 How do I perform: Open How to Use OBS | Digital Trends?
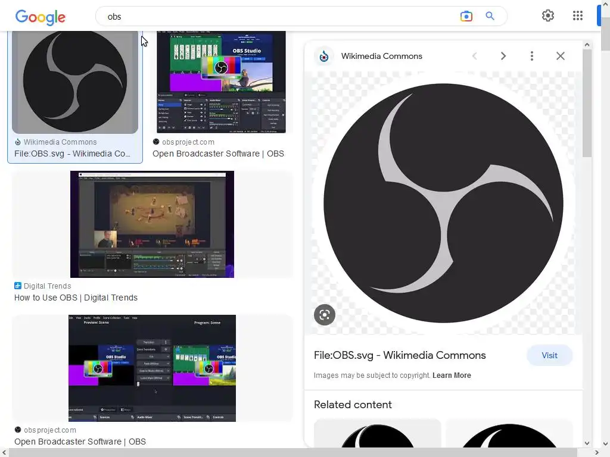point(76,298)
